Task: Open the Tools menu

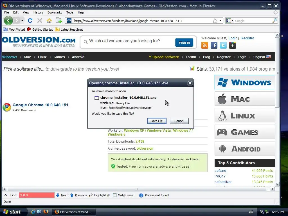Action: click(x=70, y=12)
